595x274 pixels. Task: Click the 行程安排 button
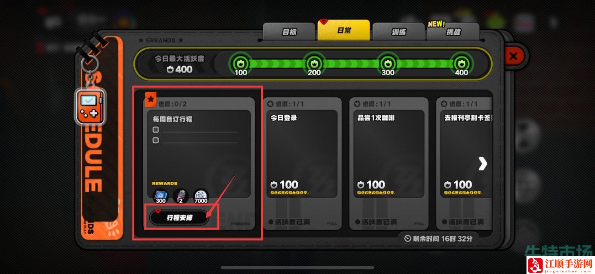click(x=179, y=218)
